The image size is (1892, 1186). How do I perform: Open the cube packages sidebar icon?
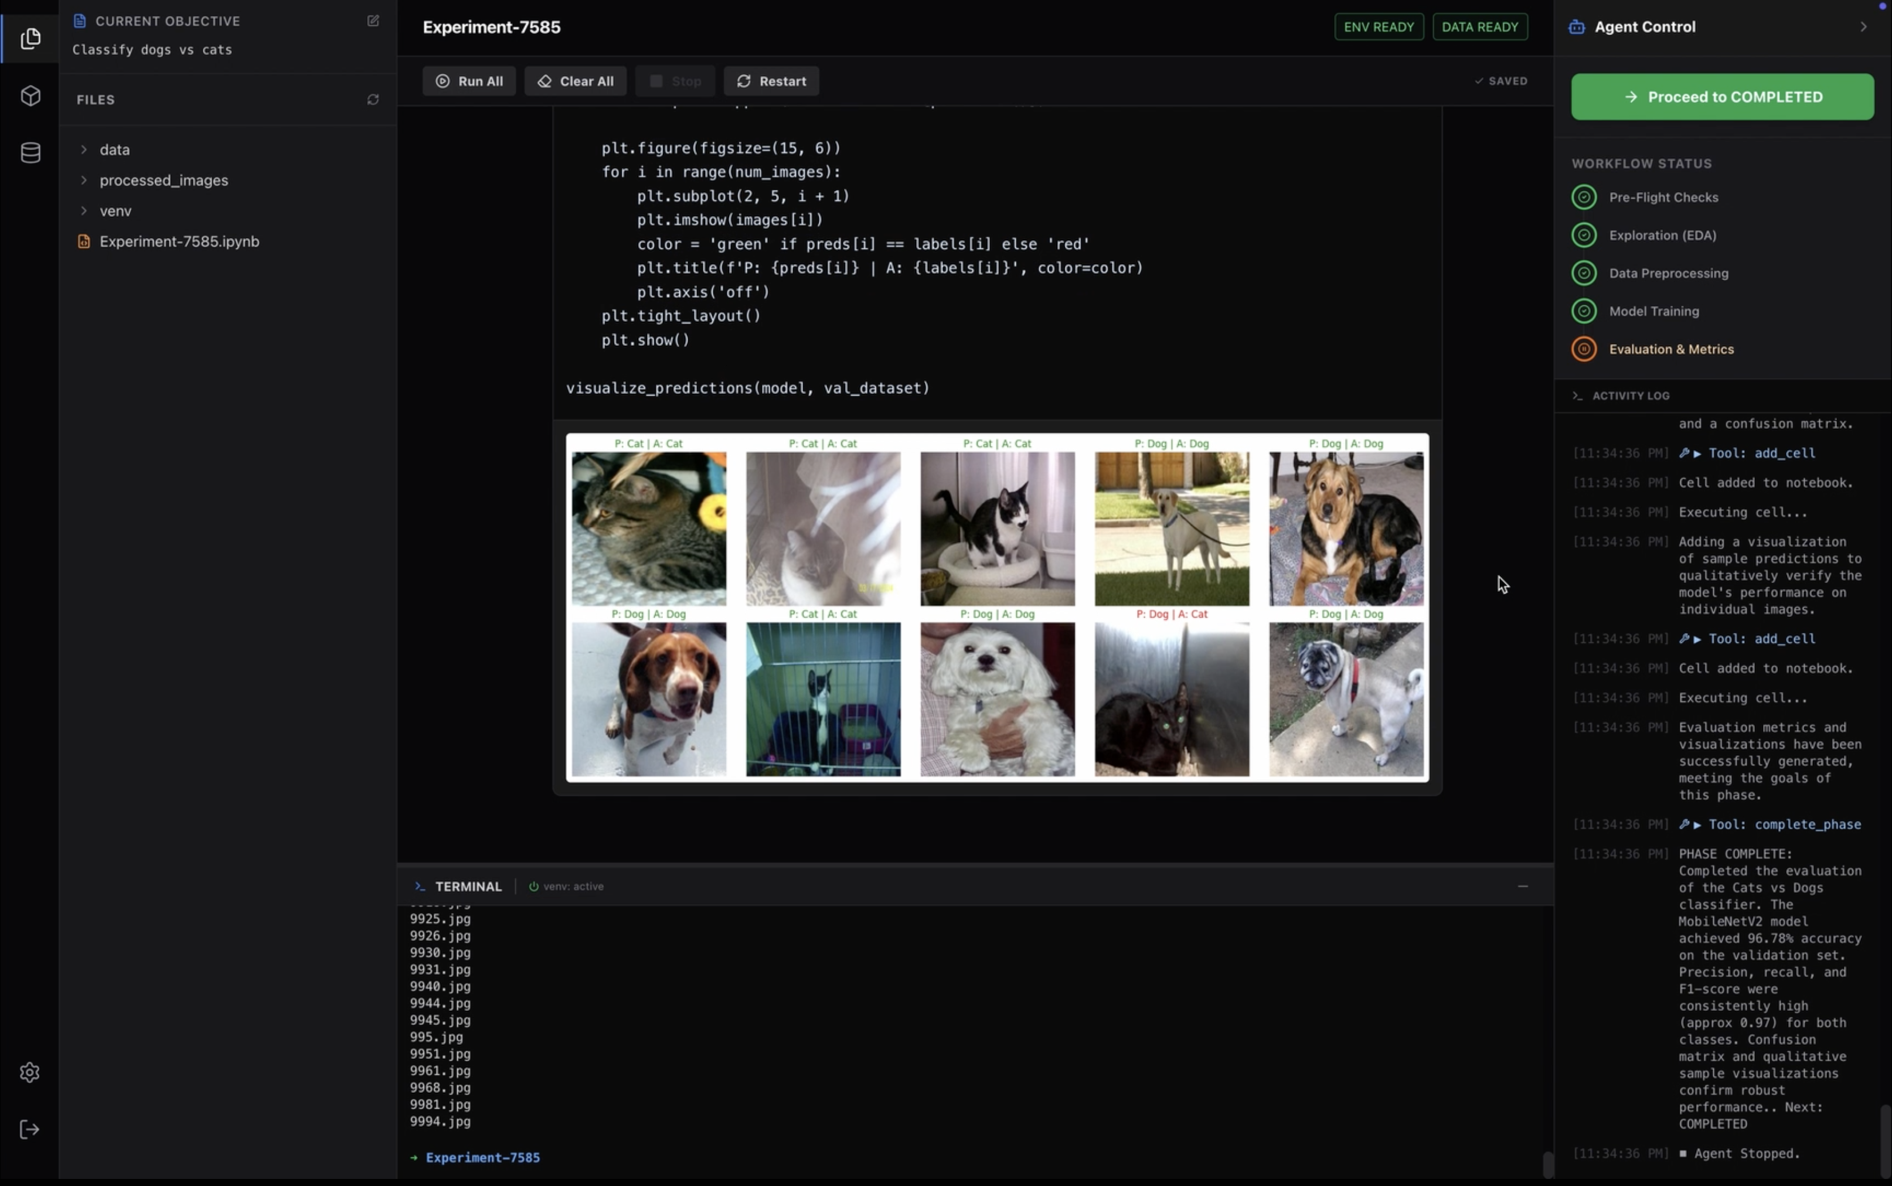[30, 96]
